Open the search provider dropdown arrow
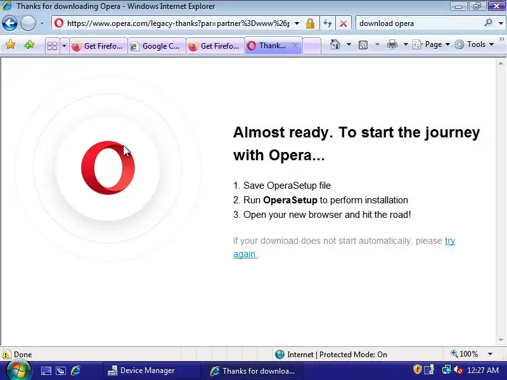 pyautogui.click(x=501, y=23)
